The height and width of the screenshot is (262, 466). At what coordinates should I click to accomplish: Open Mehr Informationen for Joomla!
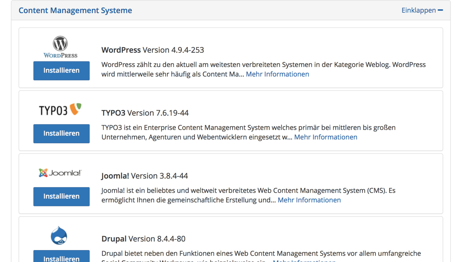click(309, 200)
